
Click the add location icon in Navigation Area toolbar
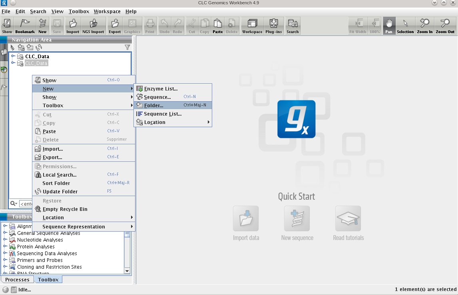[x=21, y=47]
